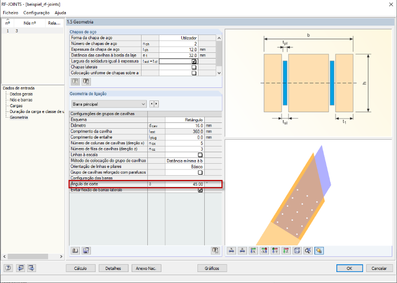Click the Esquema value Retângulo

point(185,120)
